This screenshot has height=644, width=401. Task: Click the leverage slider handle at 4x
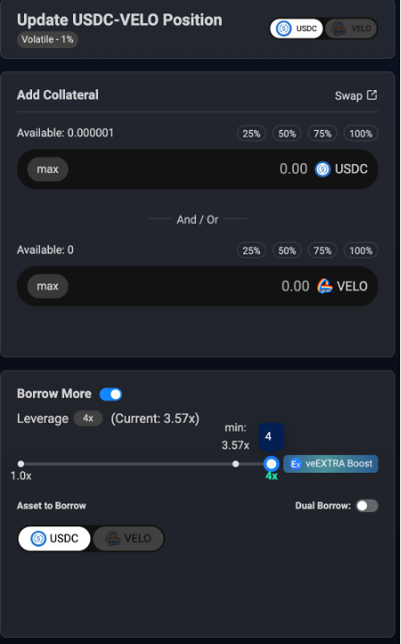tap(271, 464)
